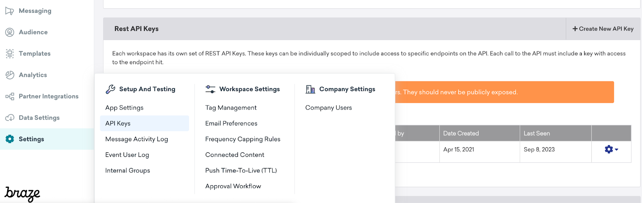Click the Messaging sidebar icon
This screenshot has height=203, width=642.
coord(10,11)
